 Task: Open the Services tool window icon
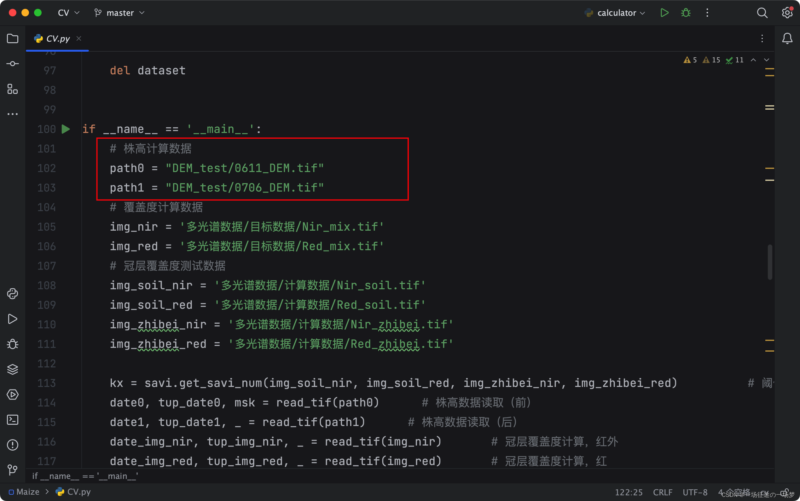[13, 394]
